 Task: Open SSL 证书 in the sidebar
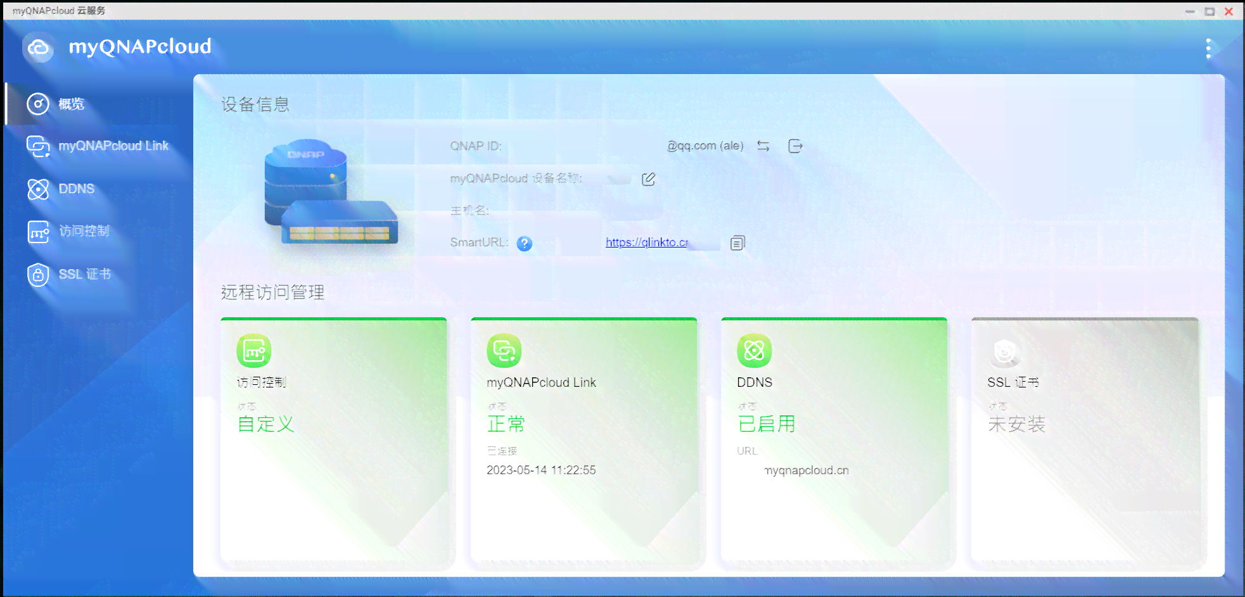[x=99, y=274]
